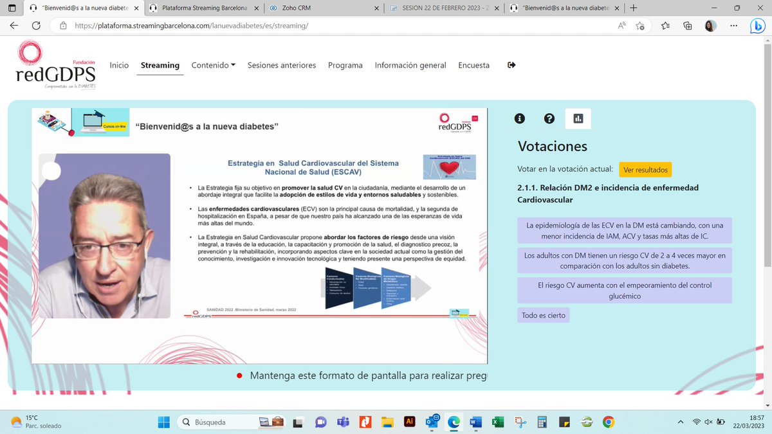Open Sticky Notes from the taskbar

pyautogui.click(x=564, y=422)
